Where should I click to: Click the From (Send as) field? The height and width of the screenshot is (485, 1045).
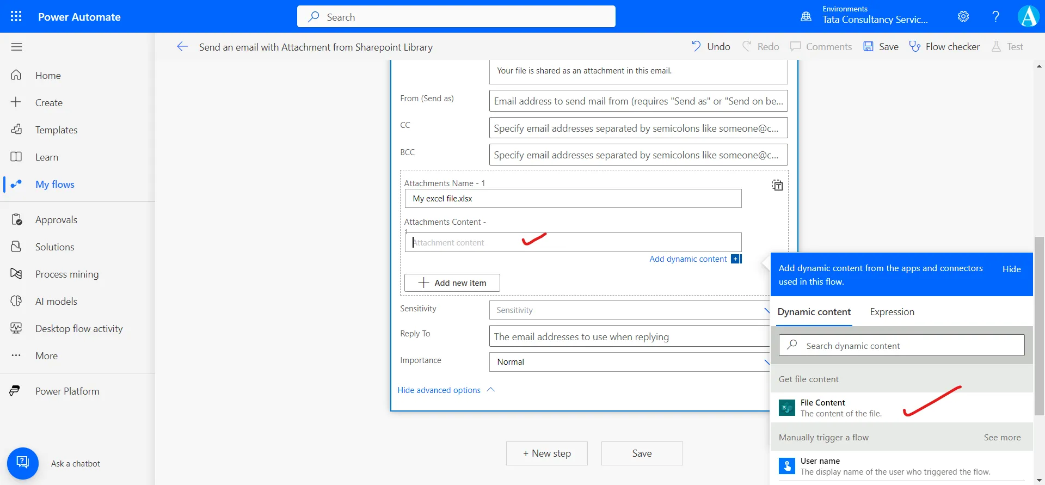click(638, 101)
